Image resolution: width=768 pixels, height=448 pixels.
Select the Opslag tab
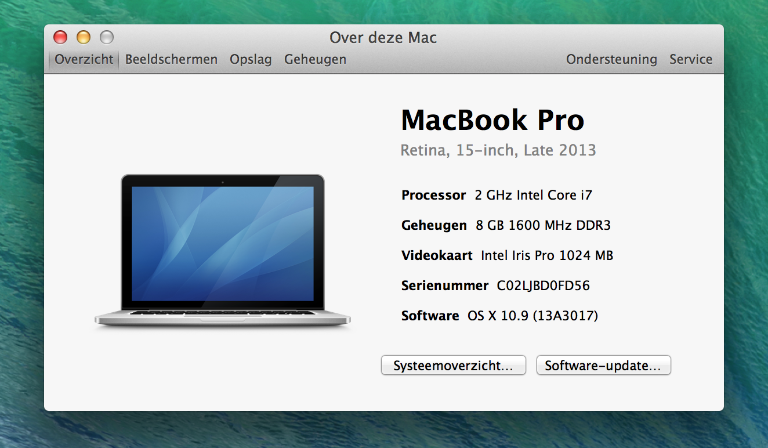tap(251, 60)
